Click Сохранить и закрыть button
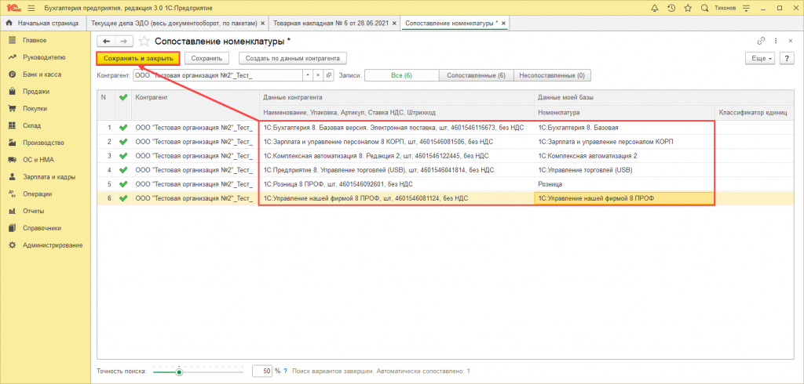The width and height of the screenshot is (804, 384). (x=138, y=58)
